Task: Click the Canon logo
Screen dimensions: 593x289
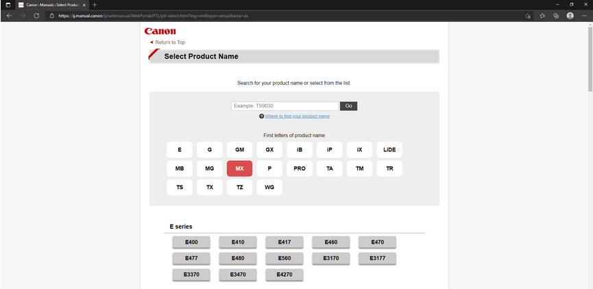Action: point(160,31)
